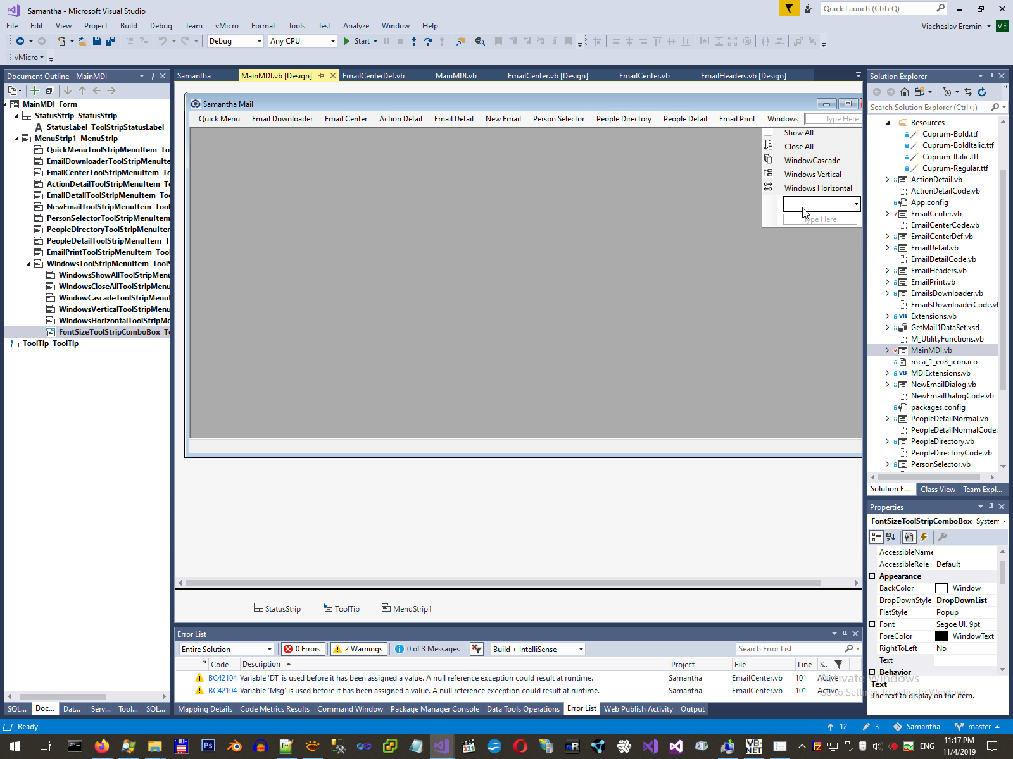This screenshot has height=759, width=1013.
Task: Toggle auto-hide pin on Properties panel
Action: pyautogui.click(x=991, y=507)
